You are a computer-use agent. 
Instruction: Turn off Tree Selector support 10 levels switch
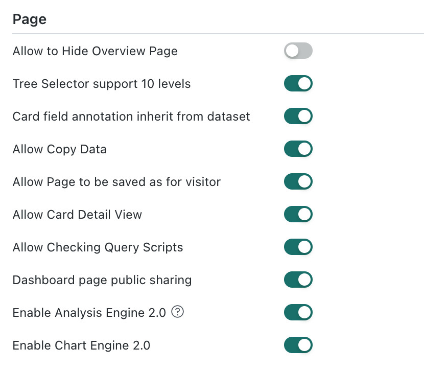pos(298,83)
